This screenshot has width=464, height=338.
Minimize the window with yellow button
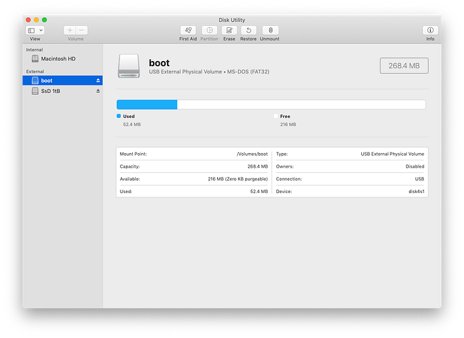coord(36,20)
